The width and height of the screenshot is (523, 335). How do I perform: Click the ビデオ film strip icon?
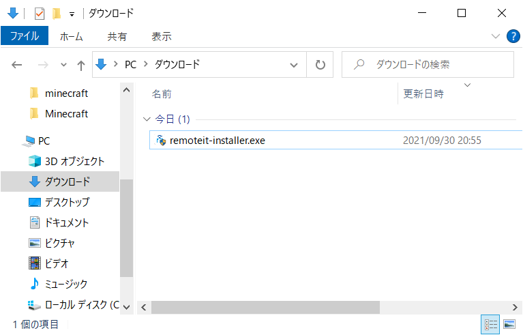[x=35, y=263]
